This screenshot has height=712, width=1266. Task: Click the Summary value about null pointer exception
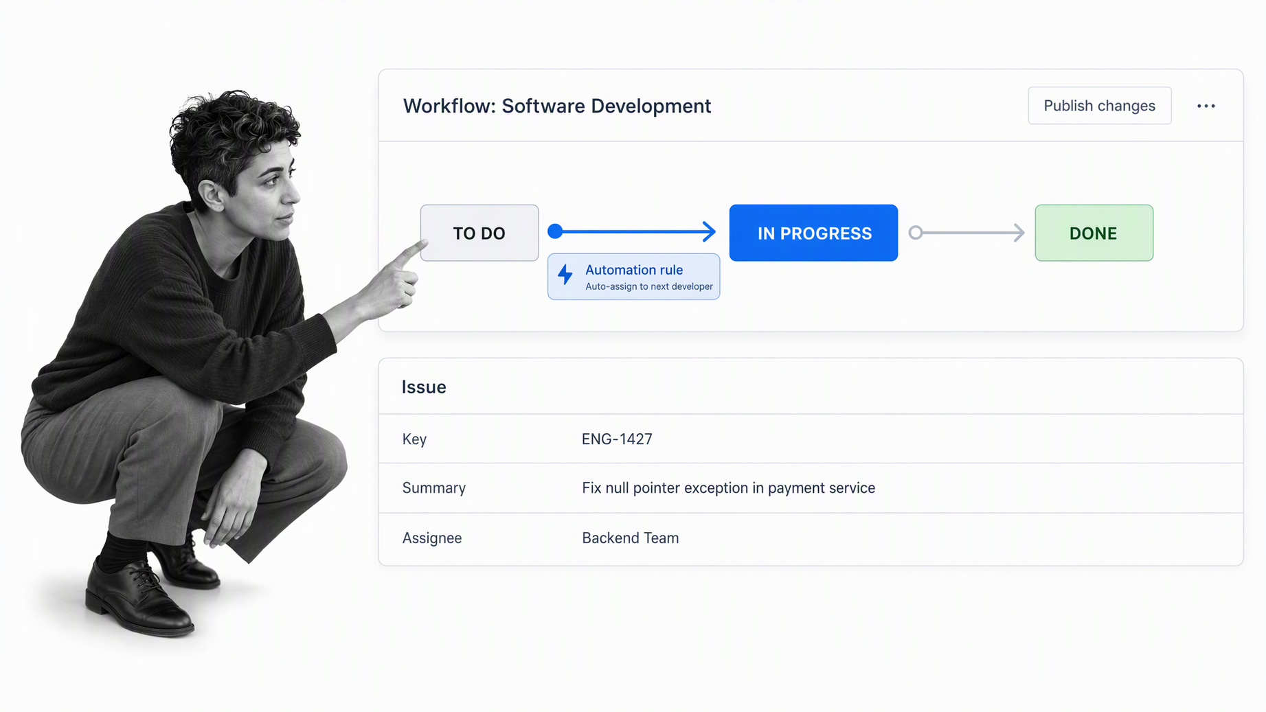[x=728, y=488]
